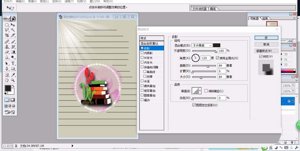Screen dimensions: 300x151
Task: Choose the Eraser tool
Action: click(7, 52)
